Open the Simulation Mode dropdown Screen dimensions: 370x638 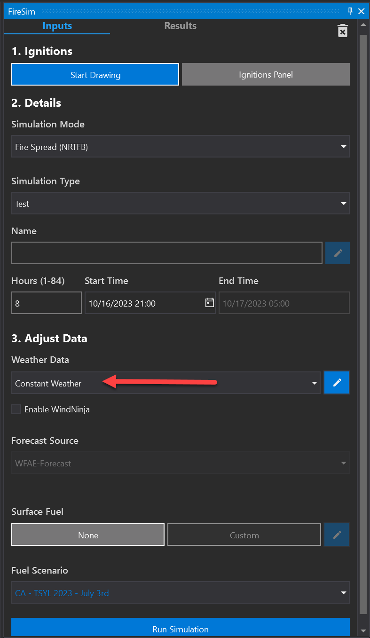pyautogui.click(x=180, y=146)
